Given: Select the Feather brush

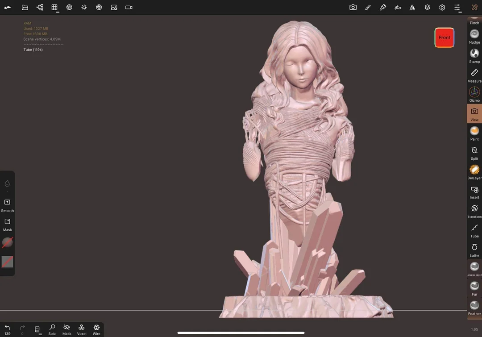Looking at the screenshot, I should click(474, 308).
